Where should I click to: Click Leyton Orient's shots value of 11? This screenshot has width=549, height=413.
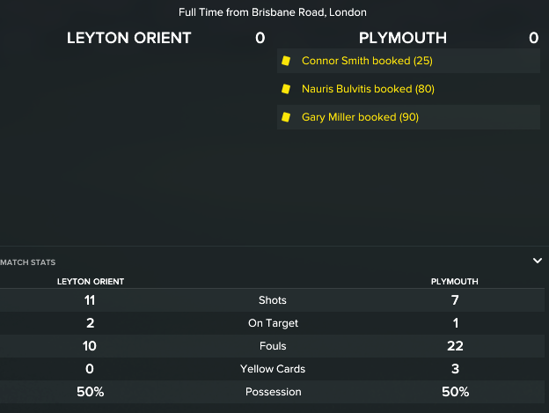pos(90,300)
